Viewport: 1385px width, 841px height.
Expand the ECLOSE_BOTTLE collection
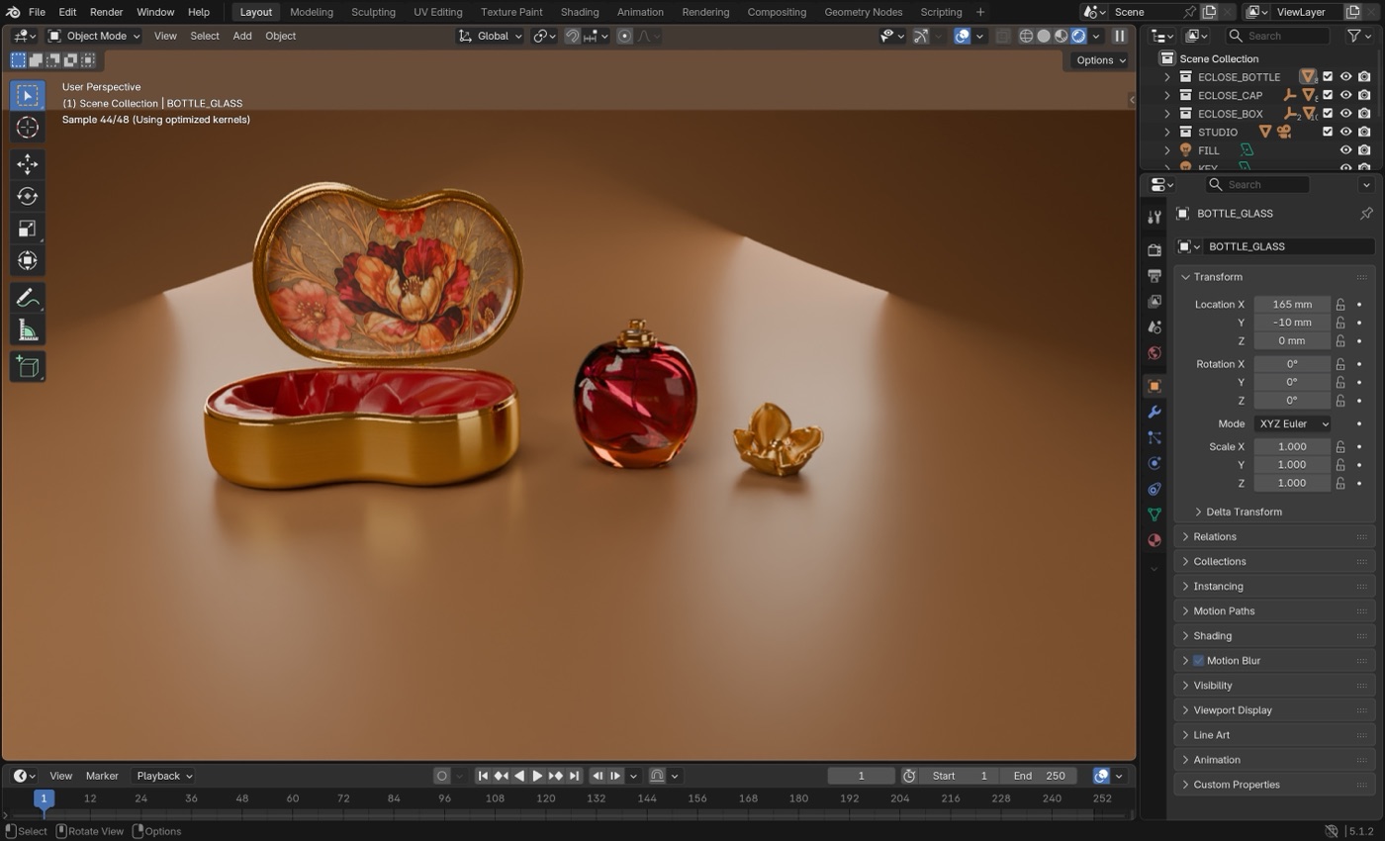pyautogui.click(x=1167, y=77)
